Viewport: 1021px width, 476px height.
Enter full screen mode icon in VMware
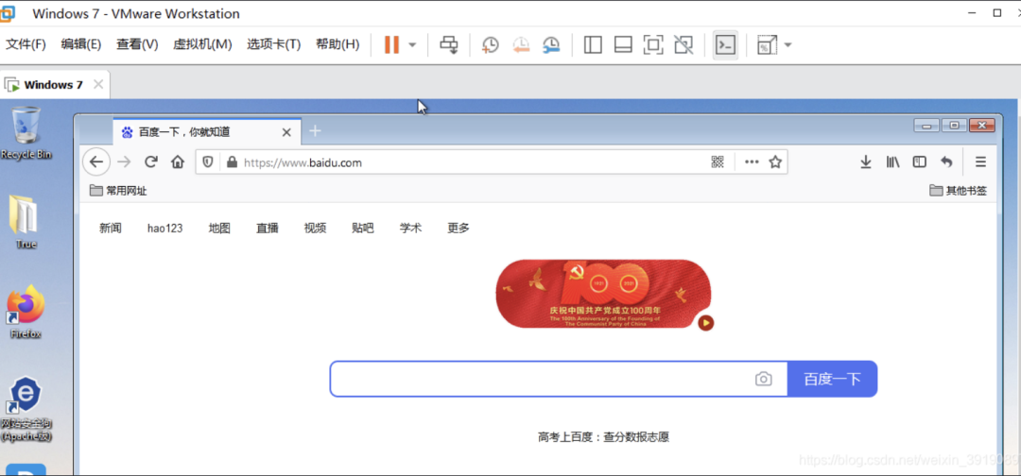653,45
